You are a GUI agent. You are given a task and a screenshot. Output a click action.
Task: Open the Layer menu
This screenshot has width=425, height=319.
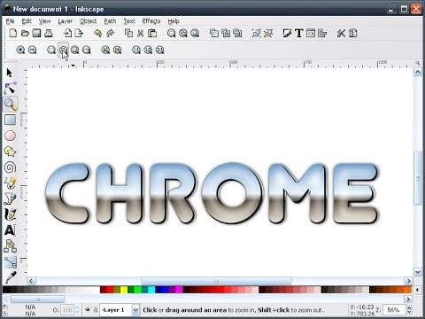(65, 21)
